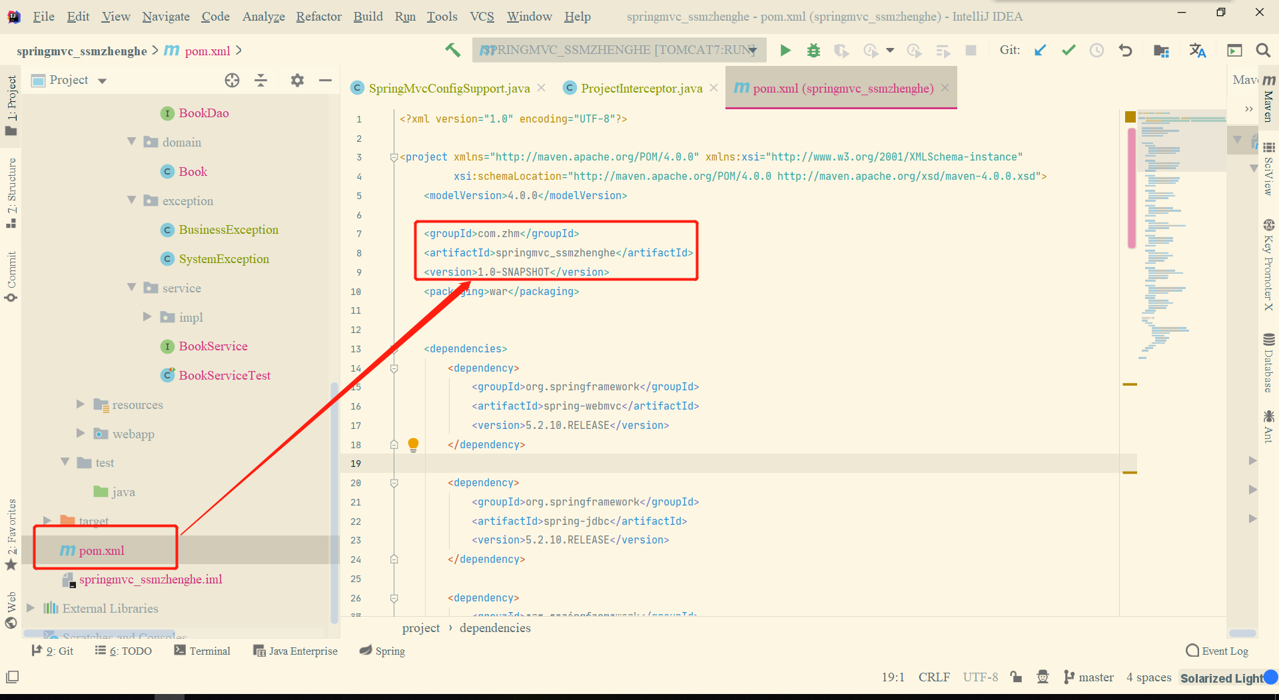
Task: Click the stop process button
Action: 971,51
